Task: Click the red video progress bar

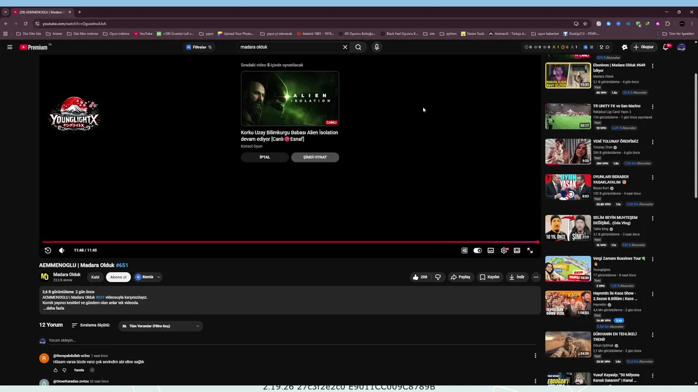Action: pos(290,242)
